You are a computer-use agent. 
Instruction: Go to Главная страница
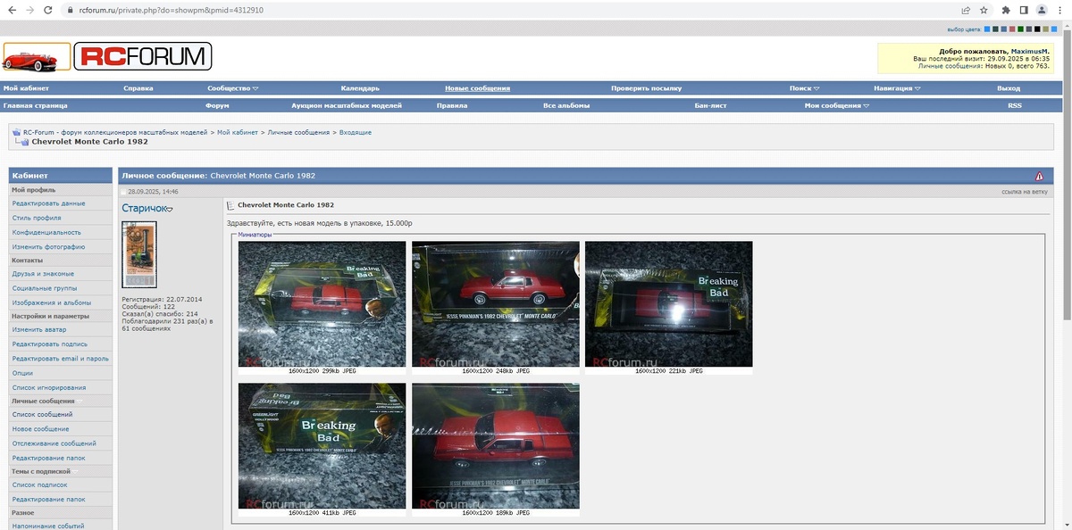coord(35,105)
